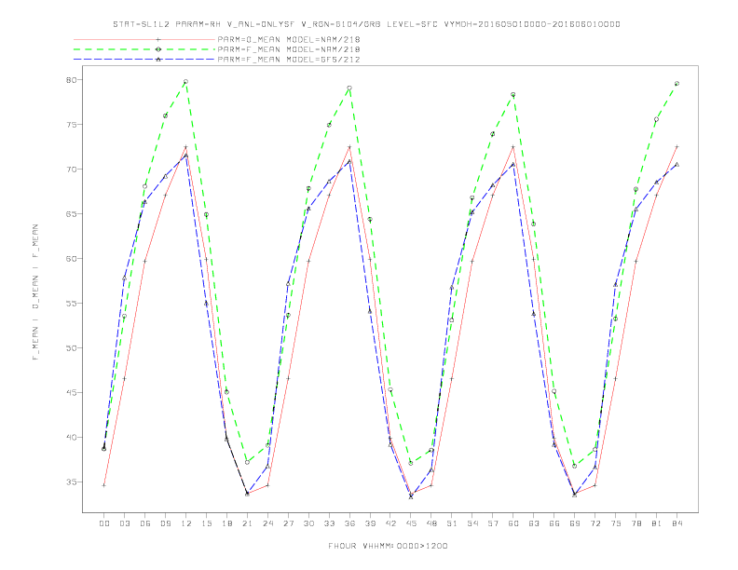Image resolution: width=738 pixels, height=570 pixels.
Task: Click x-axis tick label 72
Action: (595, 523)
